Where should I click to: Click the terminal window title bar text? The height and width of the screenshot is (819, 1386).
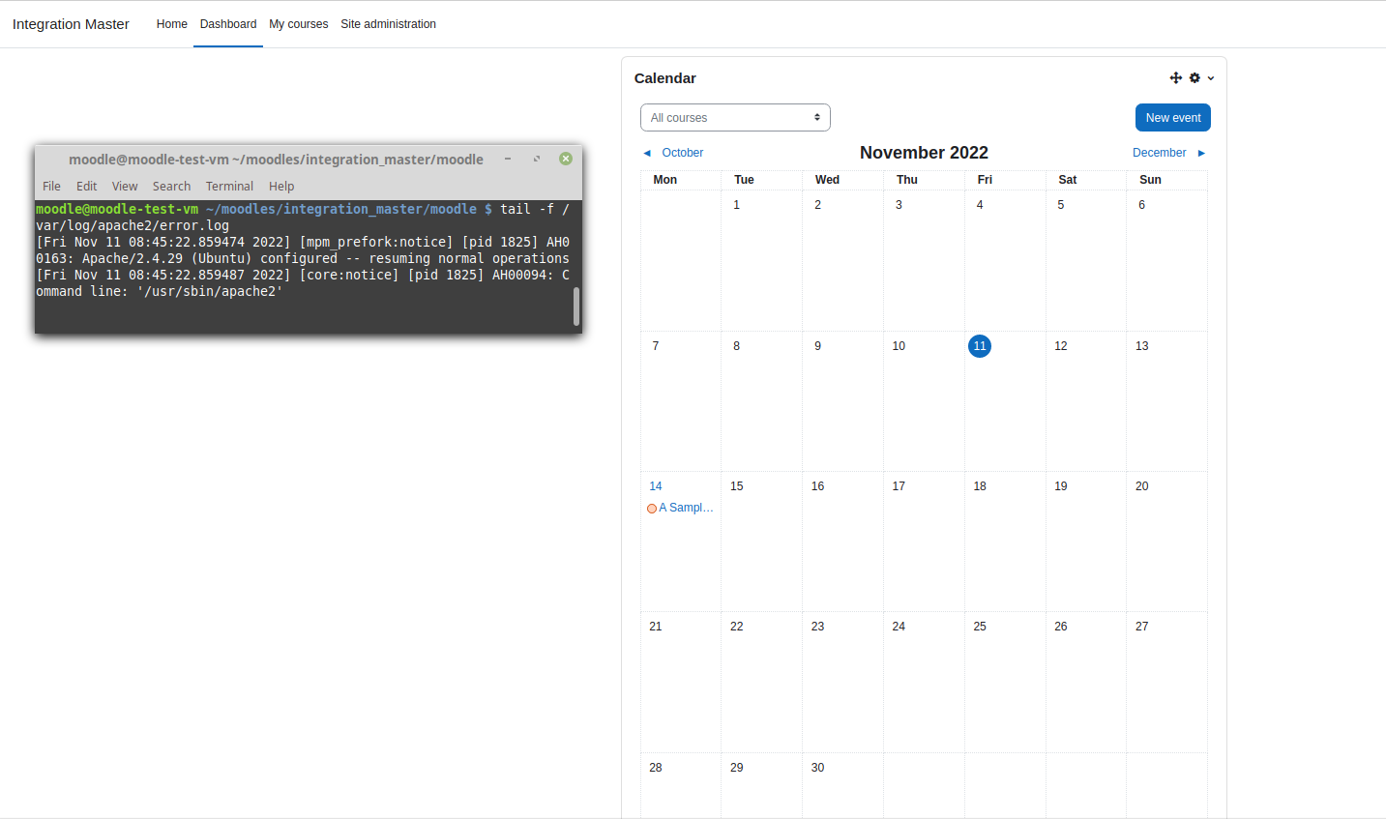(x=276, y=160)
